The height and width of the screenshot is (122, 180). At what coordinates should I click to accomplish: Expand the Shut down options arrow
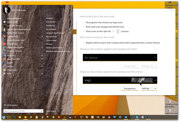[x=58, y=111]
